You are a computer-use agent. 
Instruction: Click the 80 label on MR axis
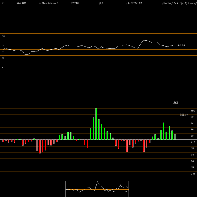click(192, 117)
